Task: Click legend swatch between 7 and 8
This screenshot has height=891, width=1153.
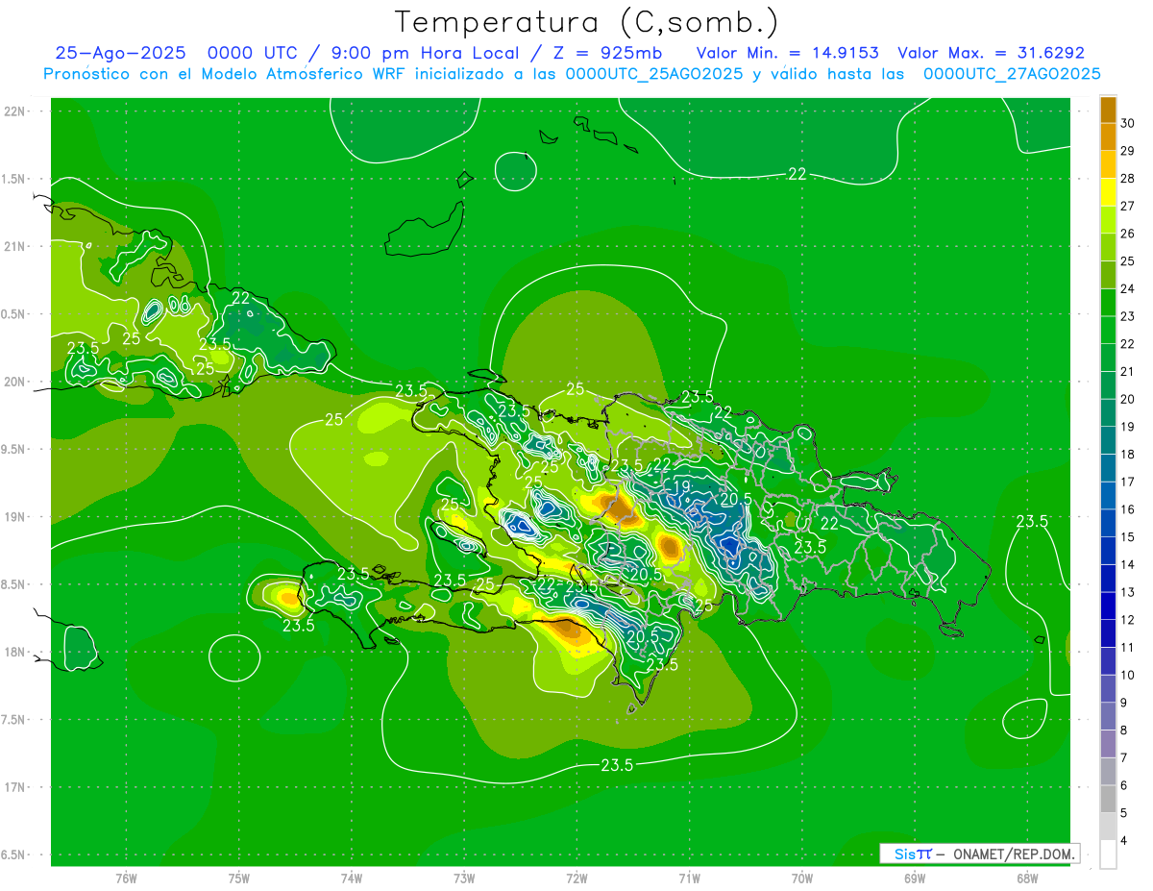Action: [1108, 744]
